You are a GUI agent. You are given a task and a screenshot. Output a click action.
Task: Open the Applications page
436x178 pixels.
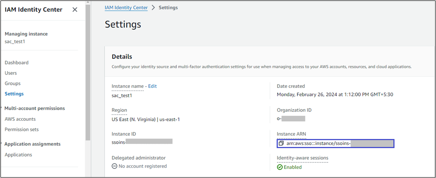18,155
